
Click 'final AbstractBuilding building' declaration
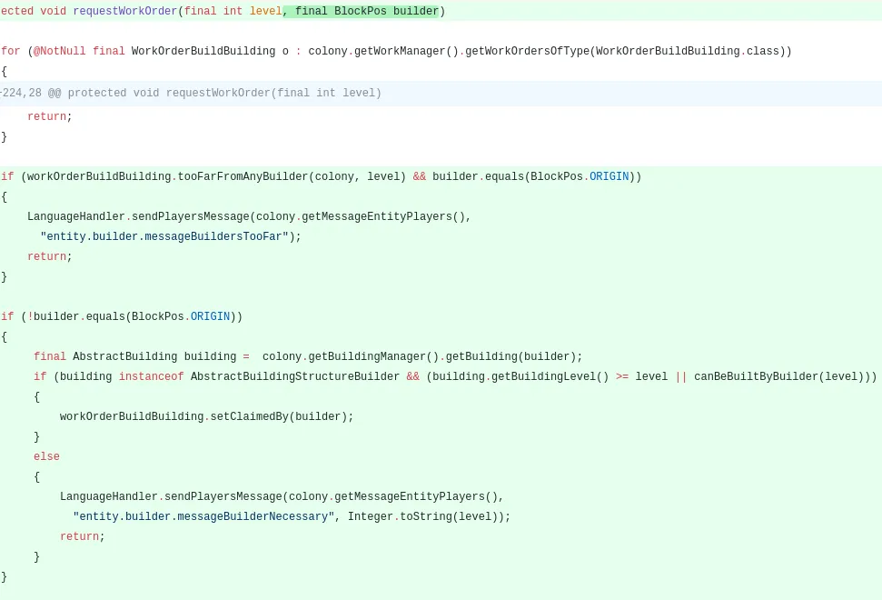(135, 356)
